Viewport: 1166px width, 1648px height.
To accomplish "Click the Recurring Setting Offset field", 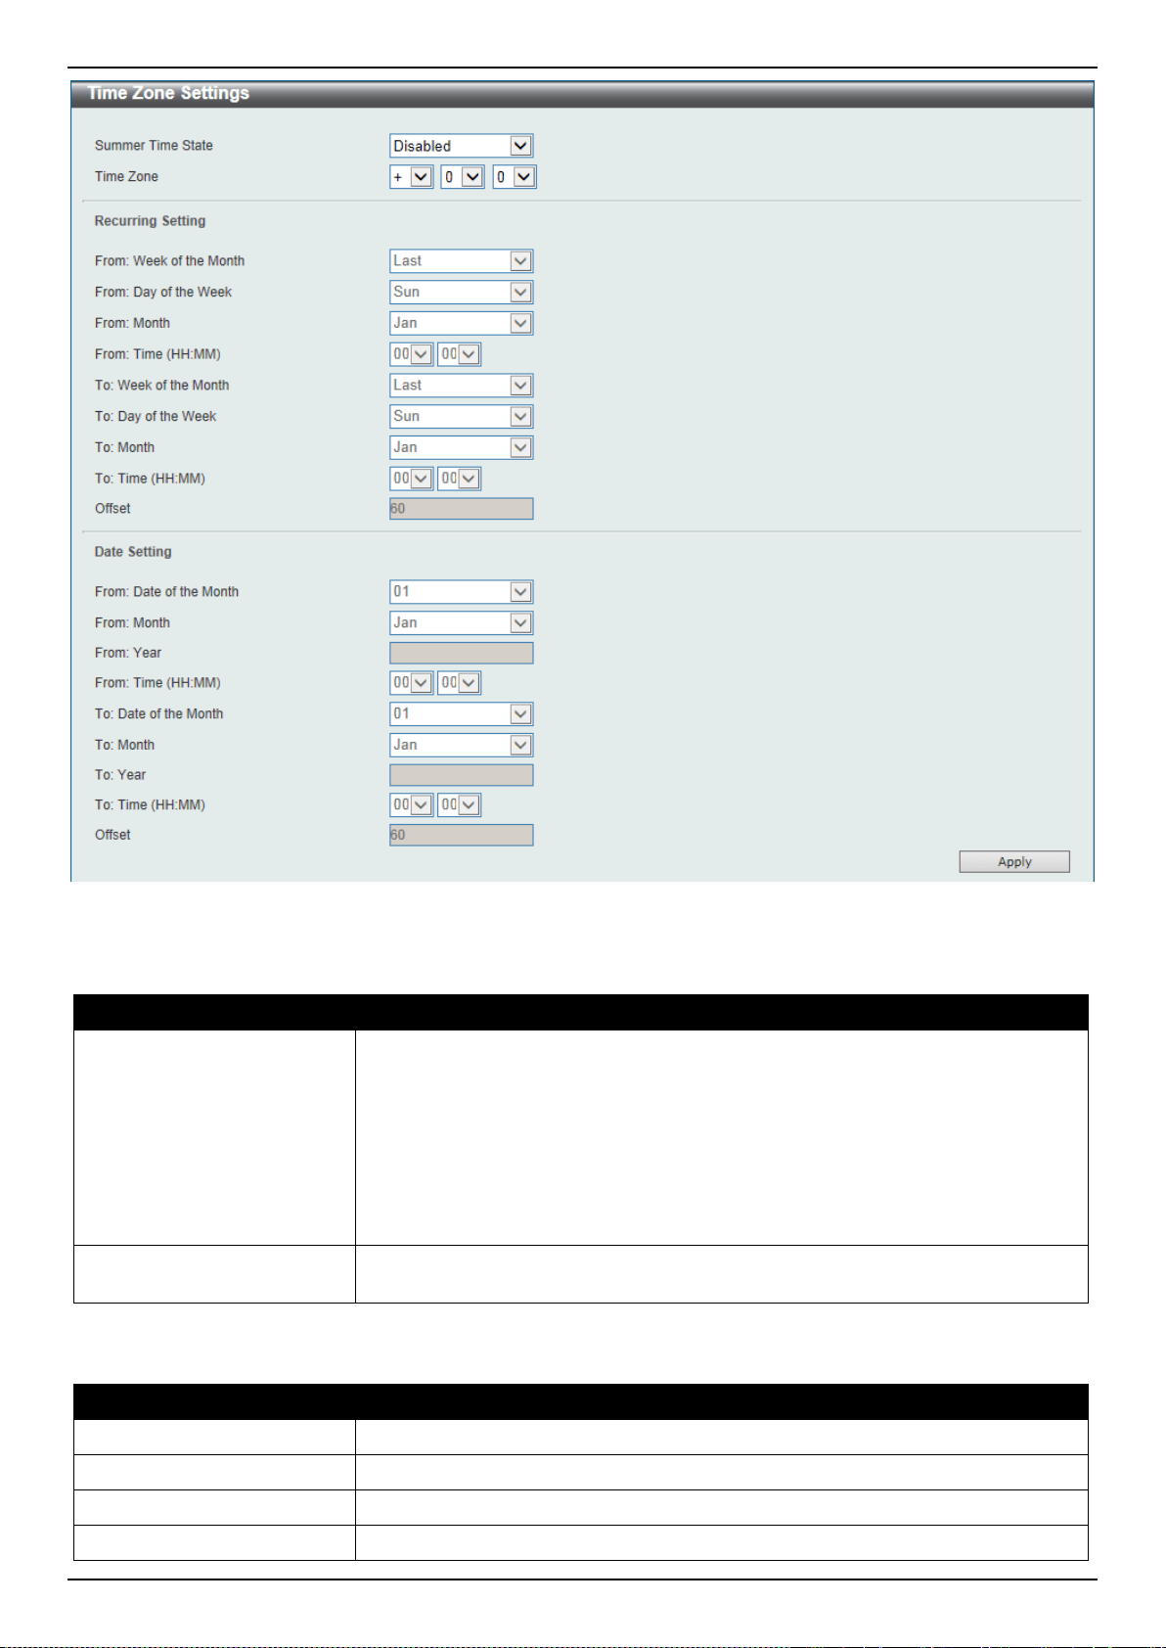I will pyautogui.click(x=461, y=509).
